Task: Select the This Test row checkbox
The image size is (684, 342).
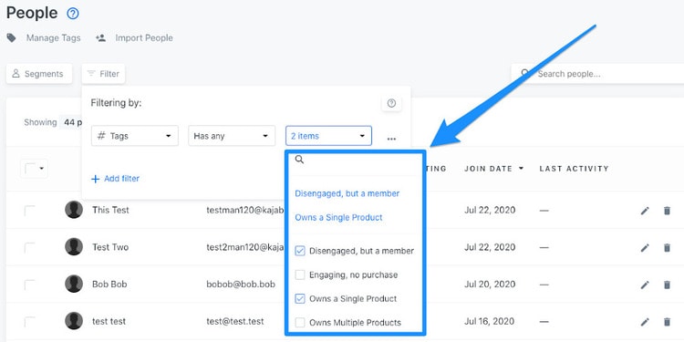Action: 30,211
